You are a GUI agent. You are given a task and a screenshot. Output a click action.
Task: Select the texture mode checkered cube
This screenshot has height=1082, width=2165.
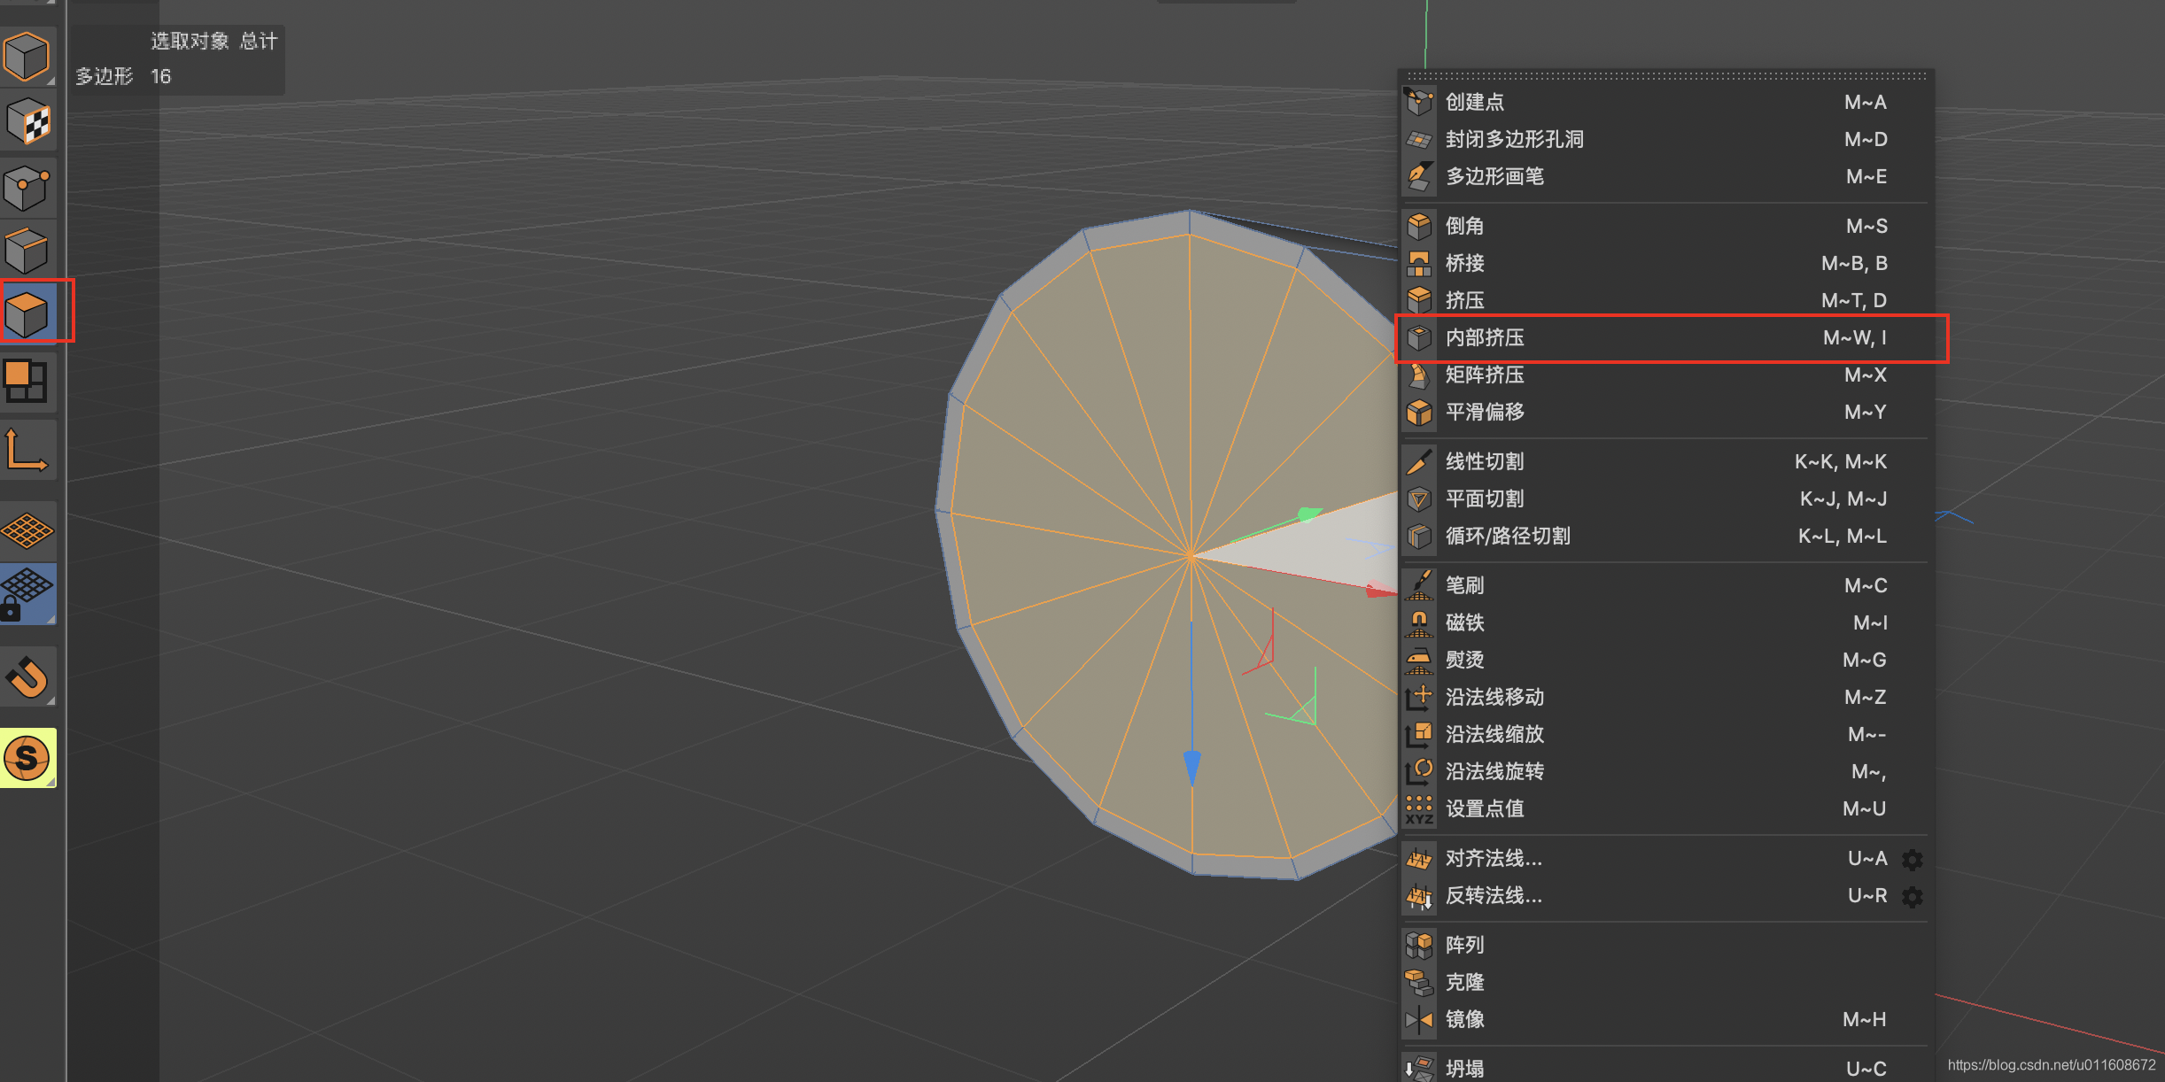[x=27, y=122]
